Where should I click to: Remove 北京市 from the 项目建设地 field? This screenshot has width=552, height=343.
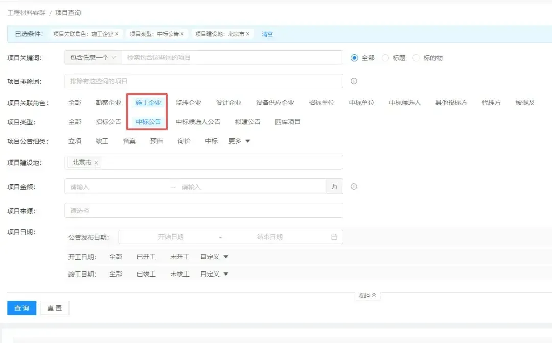click(96, 163)
